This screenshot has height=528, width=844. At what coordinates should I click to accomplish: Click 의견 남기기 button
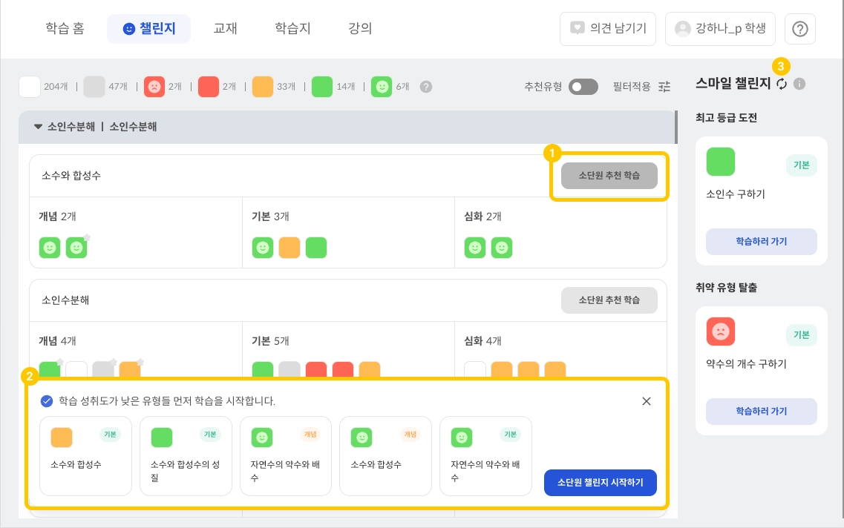tap(607, 29)
